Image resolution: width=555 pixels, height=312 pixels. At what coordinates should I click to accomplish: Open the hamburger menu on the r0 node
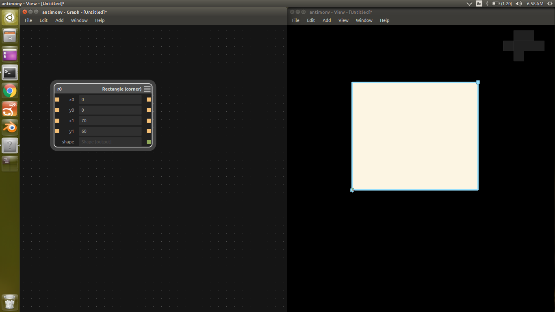(147, 89)
